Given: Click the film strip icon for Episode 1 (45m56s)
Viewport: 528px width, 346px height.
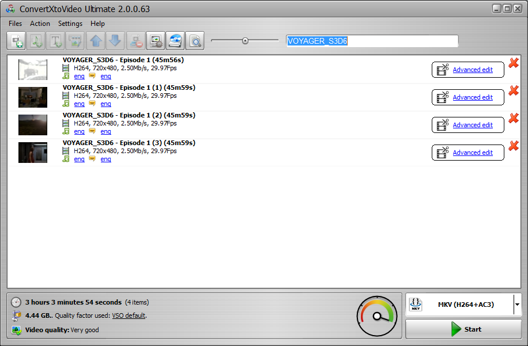Looking at the screenshot, I should coord(66,69).
